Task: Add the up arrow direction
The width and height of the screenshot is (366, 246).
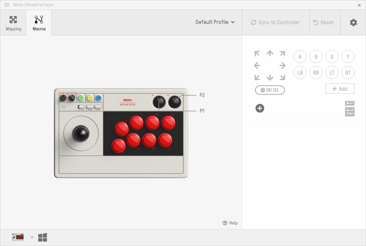Action: pos(270,53)
